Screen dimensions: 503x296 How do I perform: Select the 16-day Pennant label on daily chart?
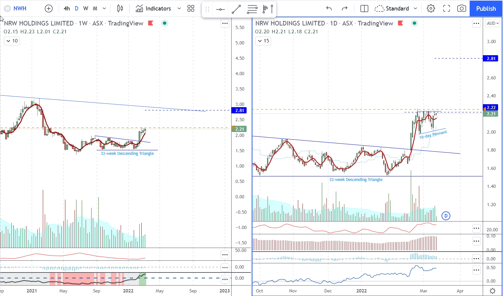(433, 135)
